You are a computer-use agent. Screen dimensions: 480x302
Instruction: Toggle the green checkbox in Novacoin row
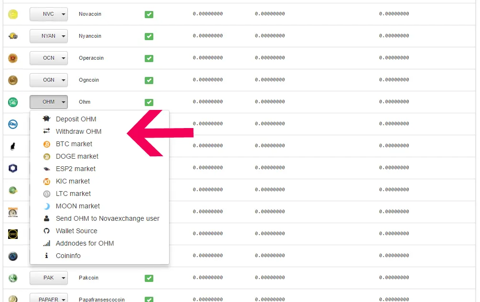click(x=149, y=14)
